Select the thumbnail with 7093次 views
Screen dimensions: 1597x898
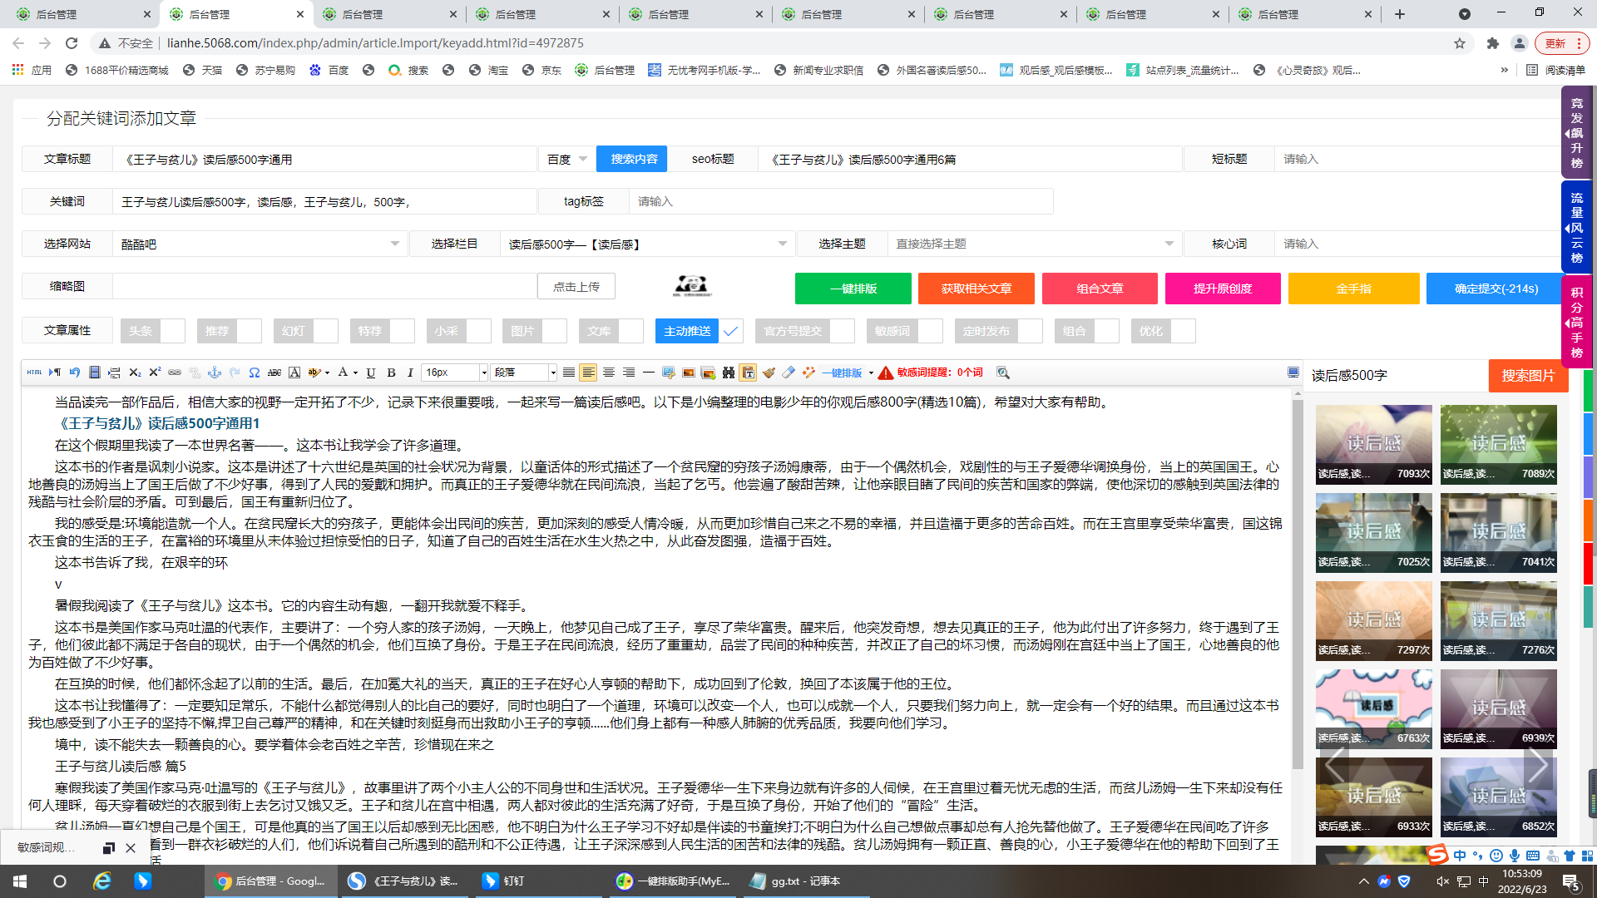coord(1373,444)
